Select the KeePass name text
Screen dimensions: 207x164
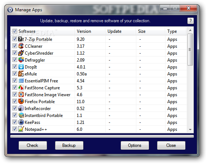[32, 122]
